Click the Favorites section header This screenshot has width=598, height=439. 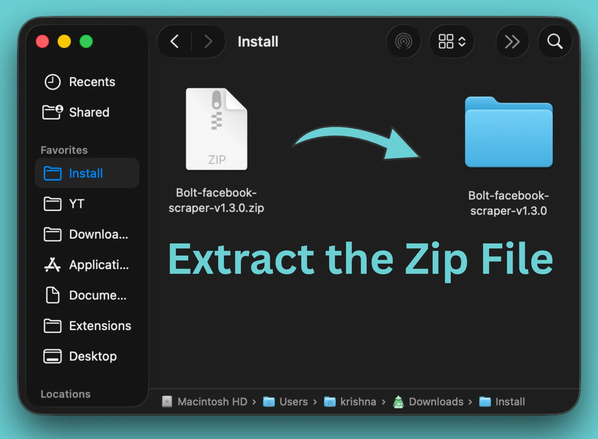pyautogui.click(x=64, y=150)
